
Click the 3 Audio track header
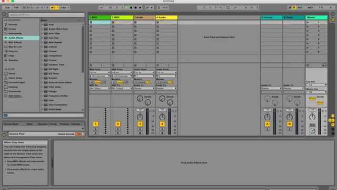pyautogui.click(x=144, y=17)
